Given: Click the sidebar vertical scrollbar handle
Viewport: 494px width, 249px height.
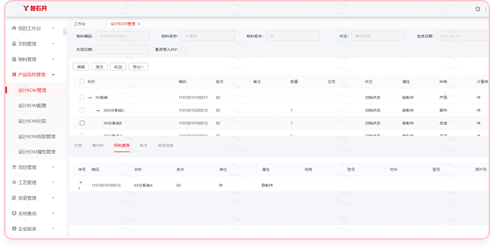Looking at the screenshot, I should coord(64,32).
